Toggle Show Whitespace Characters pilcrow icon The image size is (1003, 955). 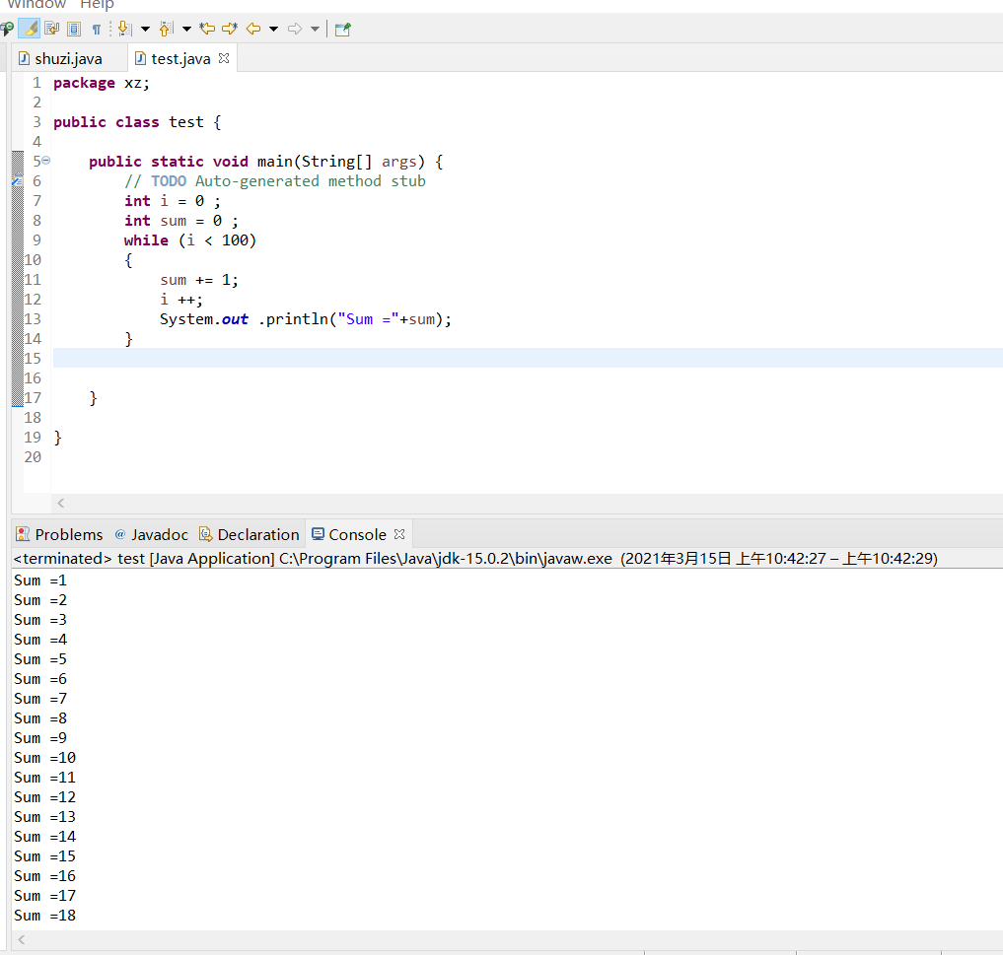97,30
